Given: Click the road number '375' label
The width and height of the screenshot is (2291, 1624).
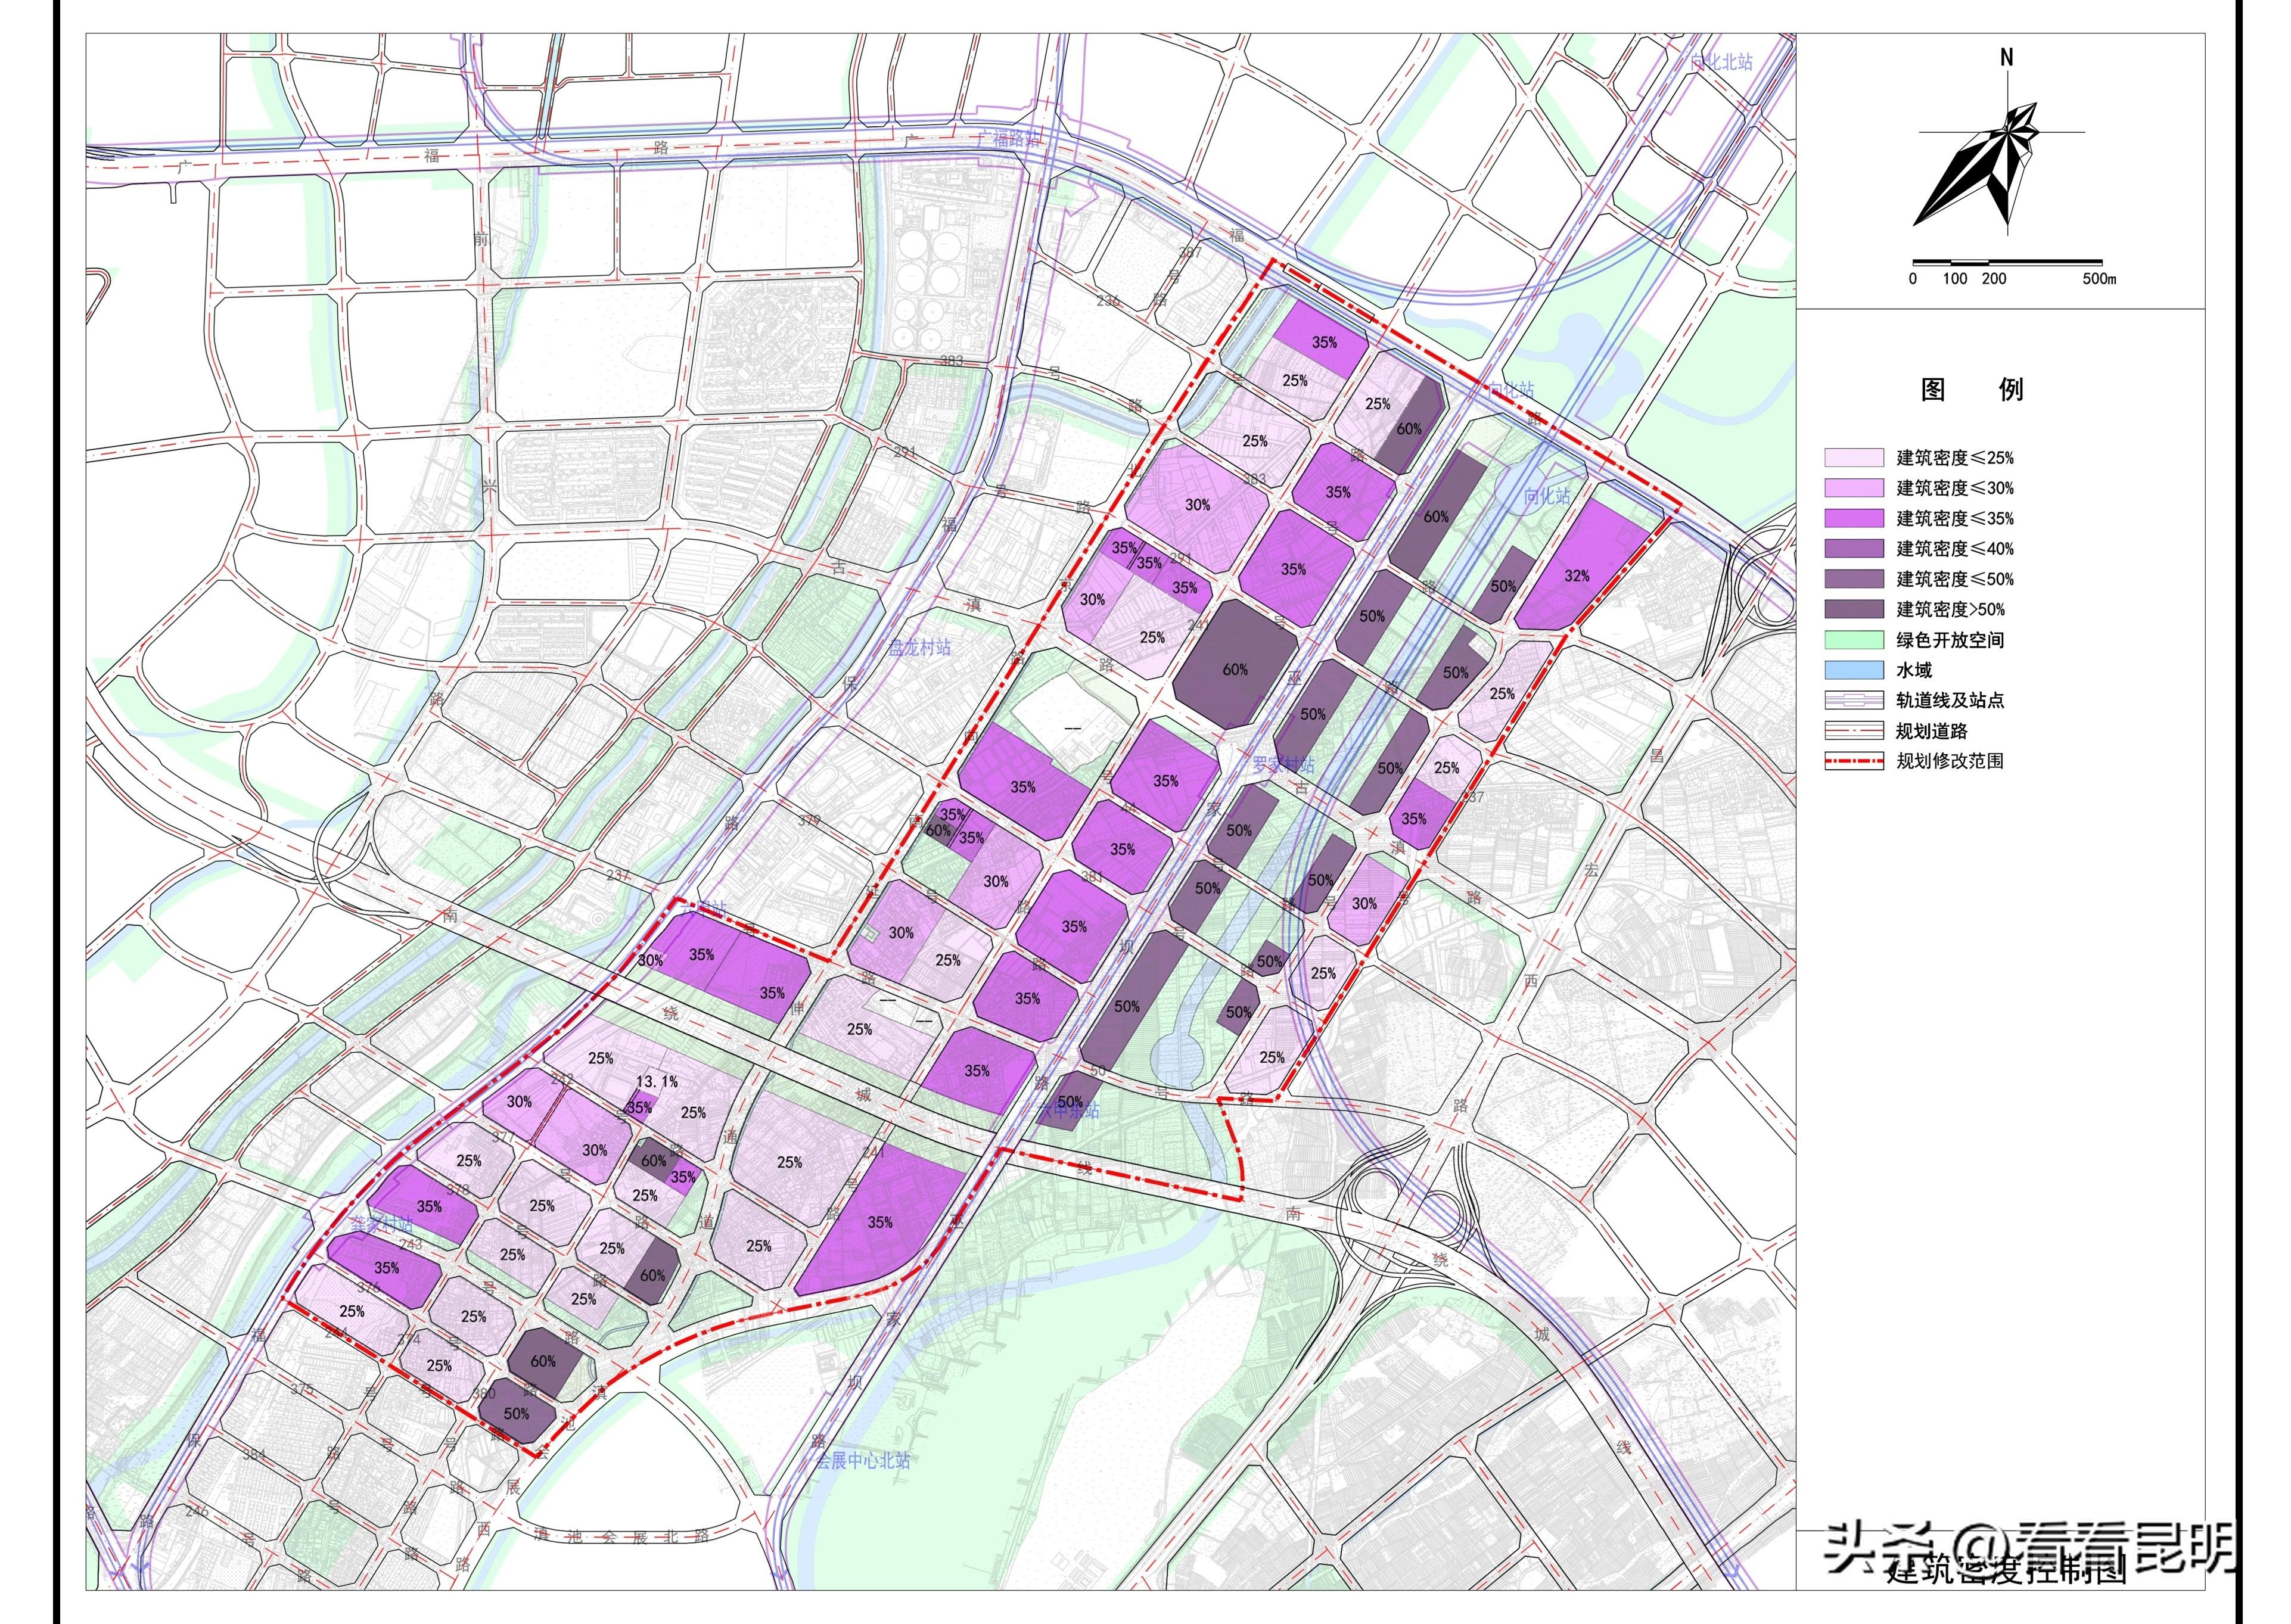Looking at the screenshot, I should click(301, 1390).
